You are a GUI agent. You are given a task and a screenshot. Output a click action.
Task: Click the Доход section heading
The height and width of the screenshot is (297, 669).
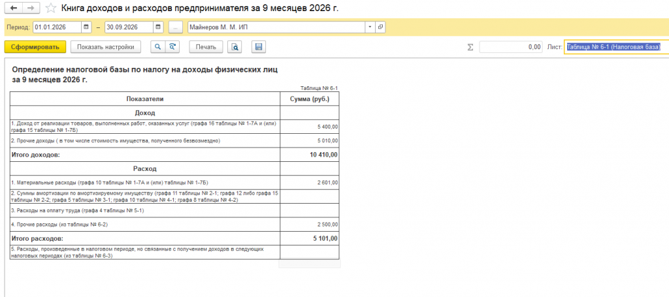click(x=145, y=113)
